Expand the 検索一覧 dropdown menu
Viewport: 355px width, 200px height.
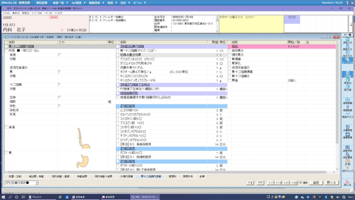point(59,3)
